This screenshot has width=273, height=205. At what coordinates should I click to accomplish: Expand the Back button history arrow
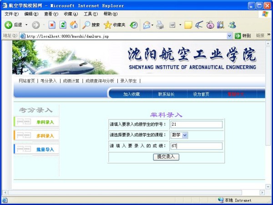26,25
